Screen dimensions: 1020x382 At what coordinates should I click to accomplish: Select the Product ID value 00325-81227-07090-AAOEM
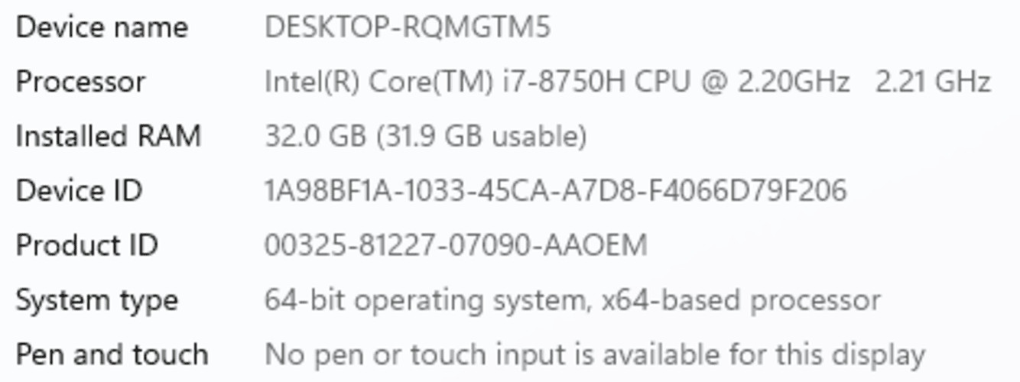[x=456, y=245]
